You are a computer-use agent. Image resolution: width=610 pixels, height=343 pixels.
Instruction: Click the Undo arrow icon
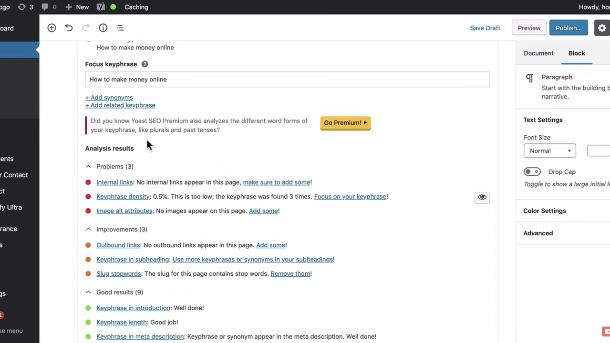point(69,28)
